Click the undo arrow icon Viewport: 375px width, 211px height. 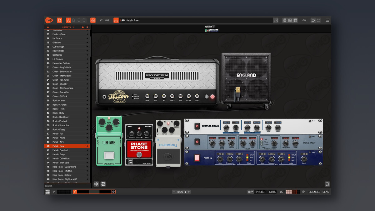pyautogui.click(x=313, y=20)
